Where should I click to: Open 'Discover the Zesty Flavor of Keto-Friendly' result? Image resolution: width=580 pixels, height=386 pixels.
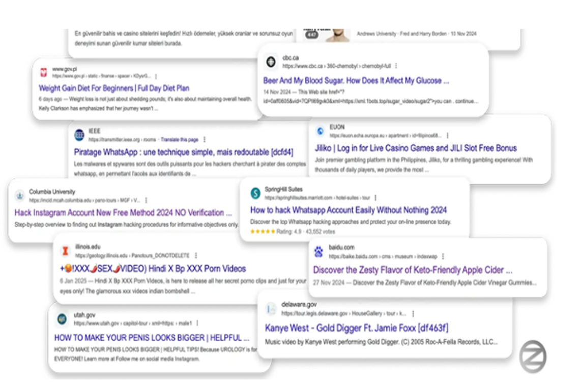(x=413, y=270)
